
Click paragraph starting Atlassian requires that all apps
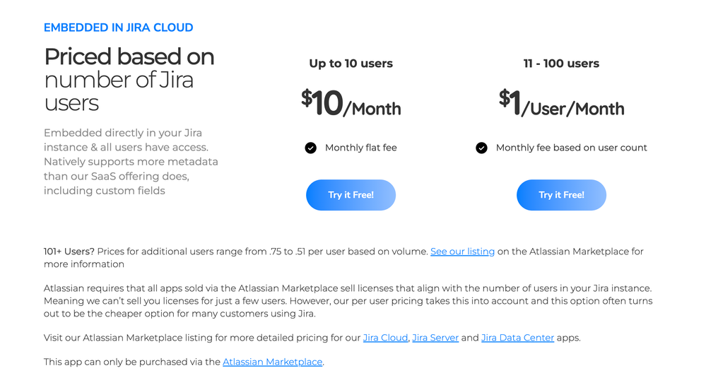tap(348, 301)
